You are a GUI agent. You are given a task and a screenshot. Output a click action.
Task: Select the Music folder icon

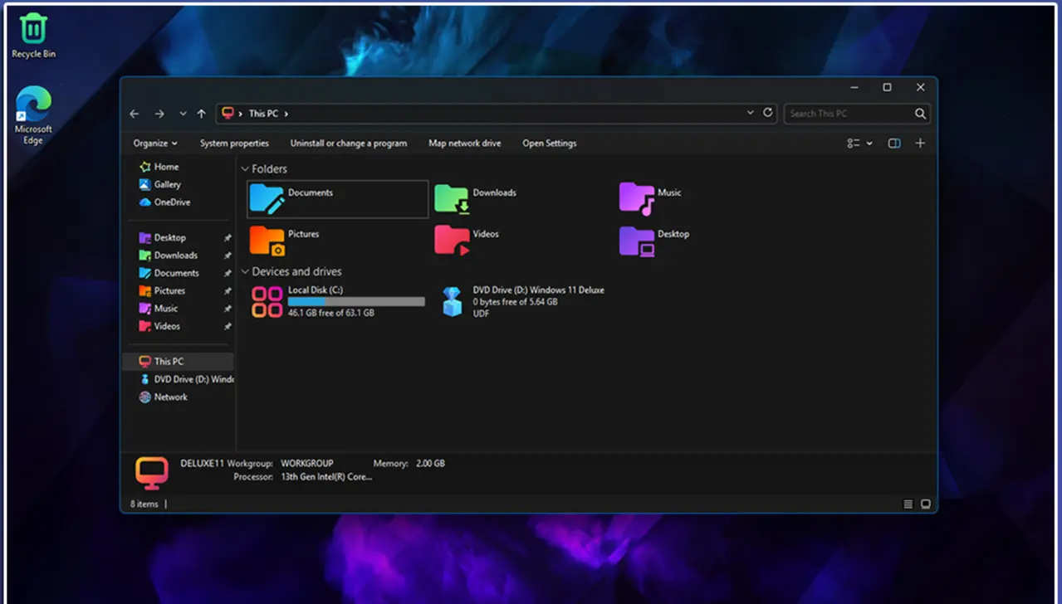click(637, 198)
